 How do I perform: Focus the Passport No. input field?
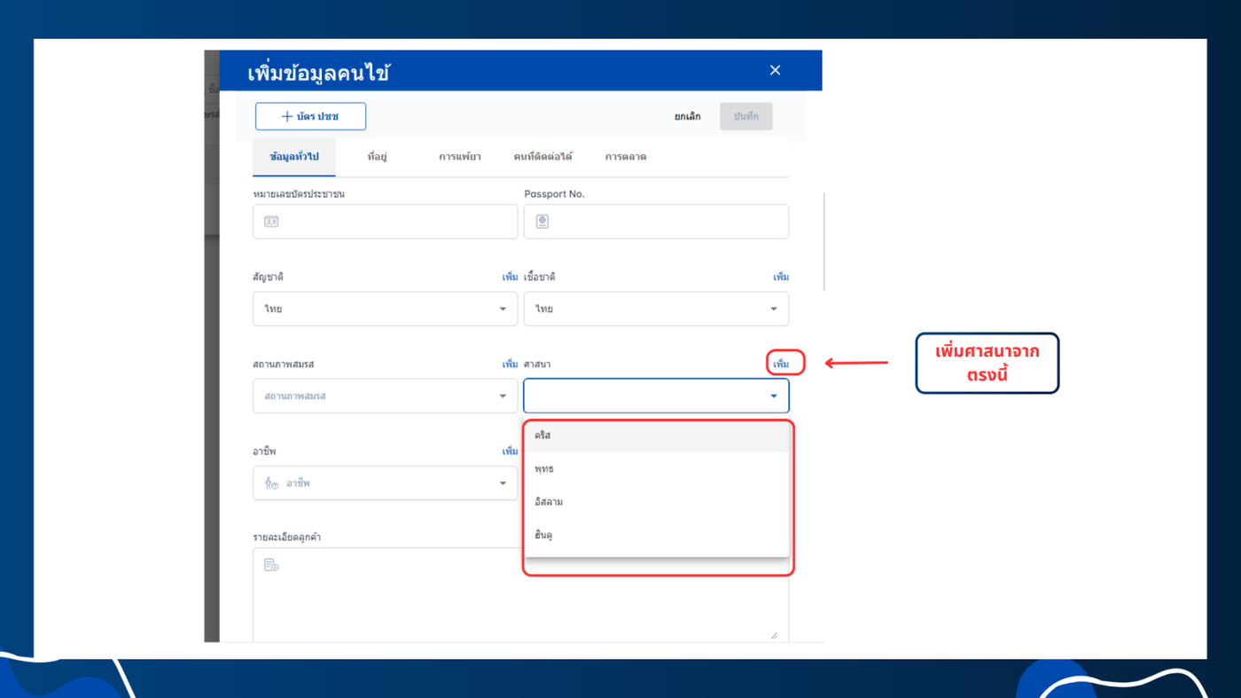point(656,222)
